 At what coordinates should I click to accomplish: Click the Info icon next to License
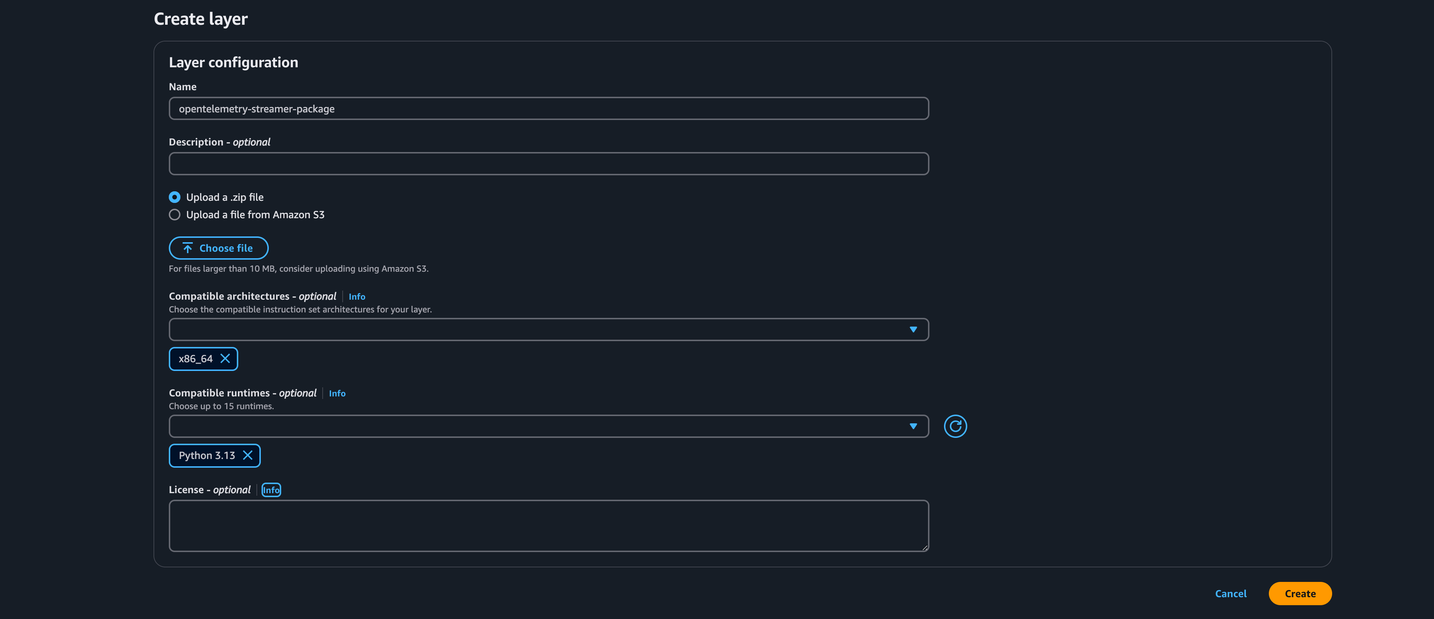[x=271, y=490]
